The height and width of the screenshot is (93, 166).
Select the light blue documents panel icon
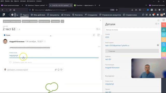tap(164, 35)
